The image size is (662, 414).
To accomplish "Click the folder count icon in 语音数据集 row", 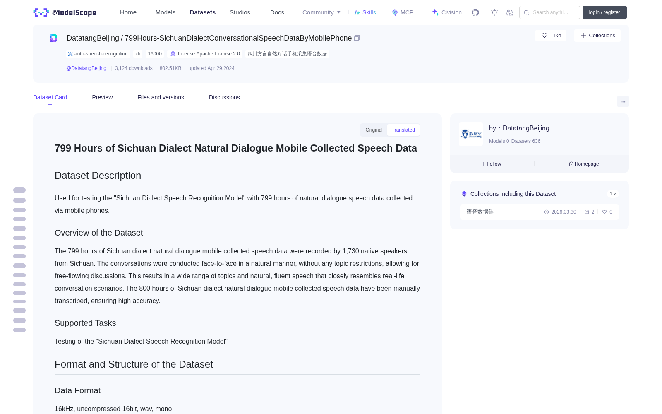I will click(x=587, y=212).
